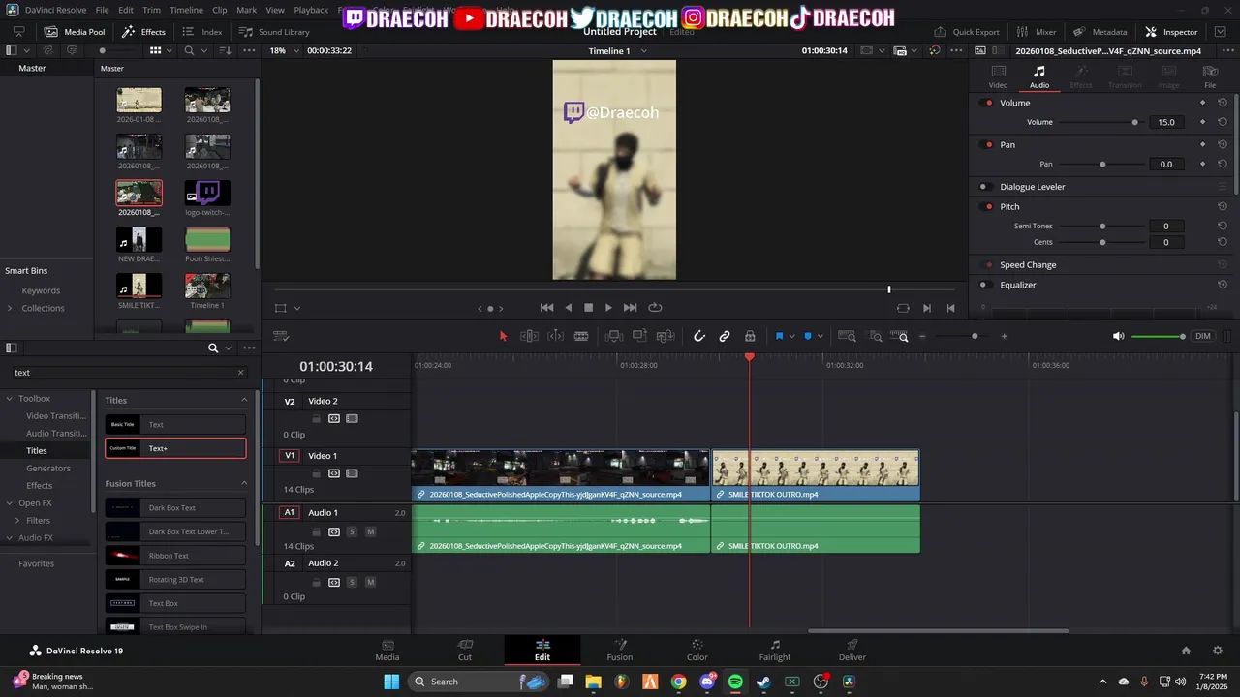Image resolution: width=1240 pixels, height=697 pixels.
Task: Select the arrow Selection mode tool
Action: click(x=503, y=336)
